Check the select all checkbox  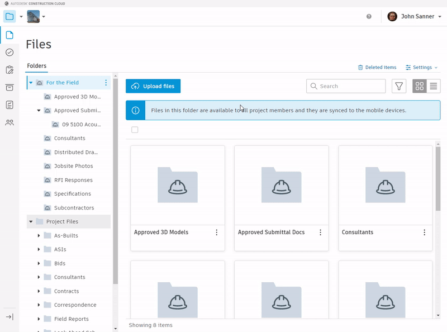pyautogui.click(x=135, y=130)
